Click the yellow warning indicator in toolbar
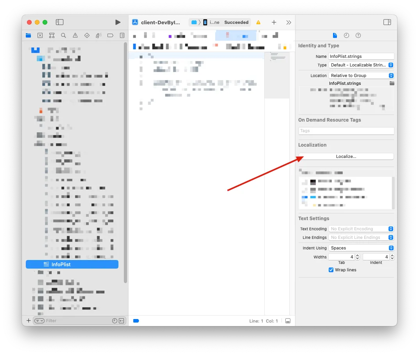The image size is (419, 355). click(x=258, y=23)
